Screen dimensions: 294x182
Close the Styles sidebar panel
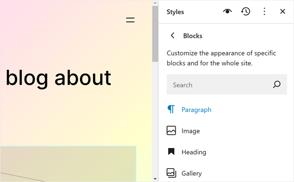(283, 12)
